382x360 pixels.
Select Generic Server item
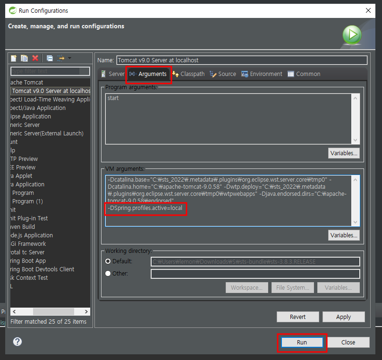pos(25,125)
